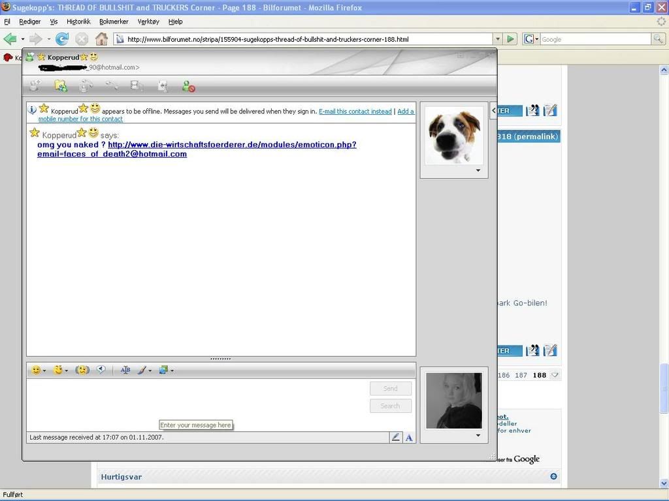This screenshot has height=501, width=669.
Task: Open the winks dropdown
Action: pyautogui.click(x=66, y=371)
